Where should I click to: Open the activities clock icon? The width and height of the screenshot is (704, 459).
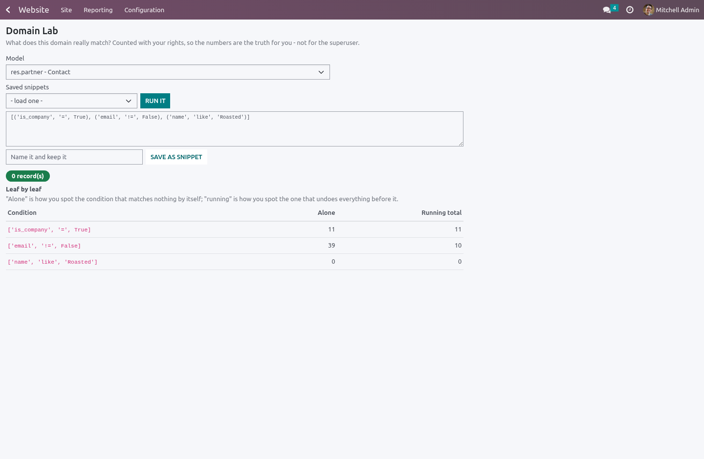click(x=630, y=10)
